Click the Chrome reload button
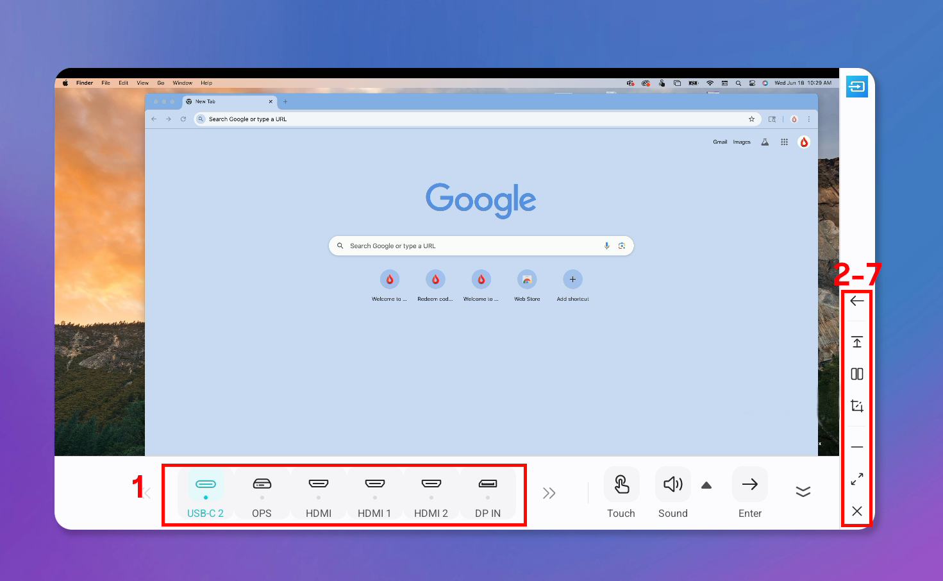Image resolution: width=943 pixels, height=581 pixels. click(x=183, y=119)
